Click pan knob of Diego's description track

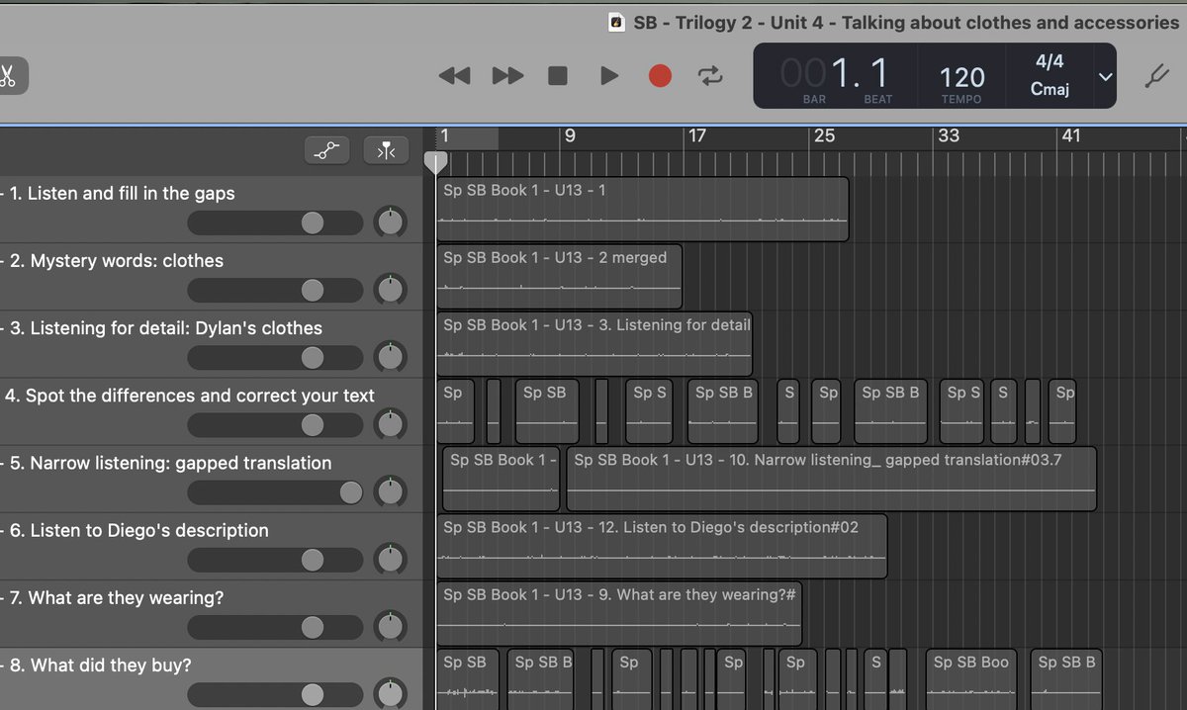click(x=391, y=560)
